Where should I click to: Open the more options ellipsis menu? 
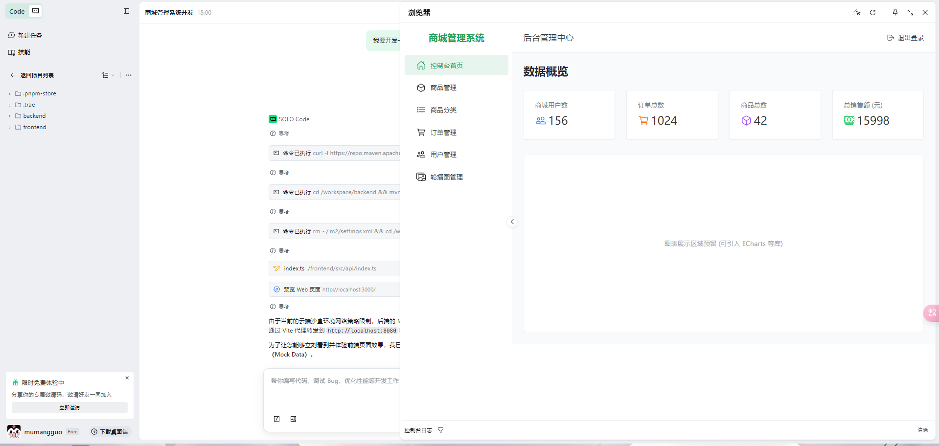(128, 75)
